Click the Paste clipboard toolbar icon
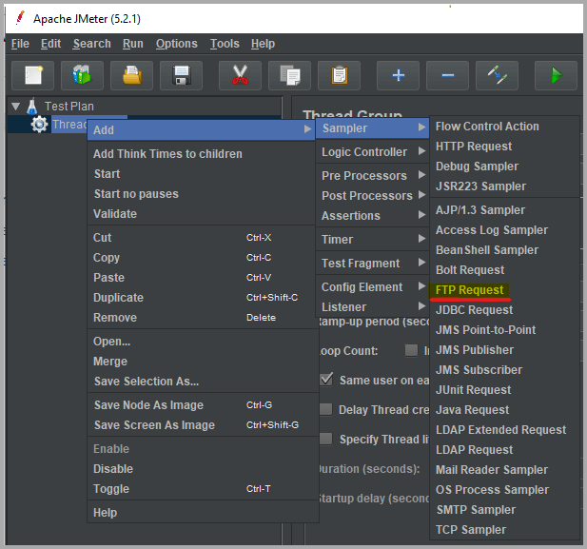Viewport: 587px width, 549px height. [x=339, y=75]
